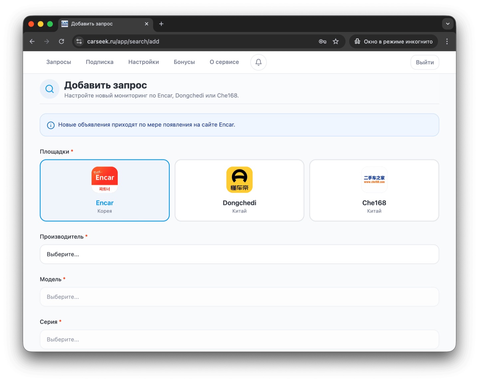
Task: Bookmark this page with the star icon
Action: 336,42
